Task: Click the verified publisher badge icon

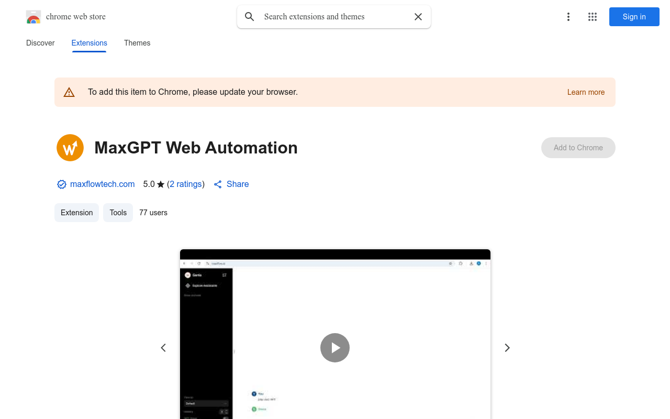Action: click(x=62, y=184)
